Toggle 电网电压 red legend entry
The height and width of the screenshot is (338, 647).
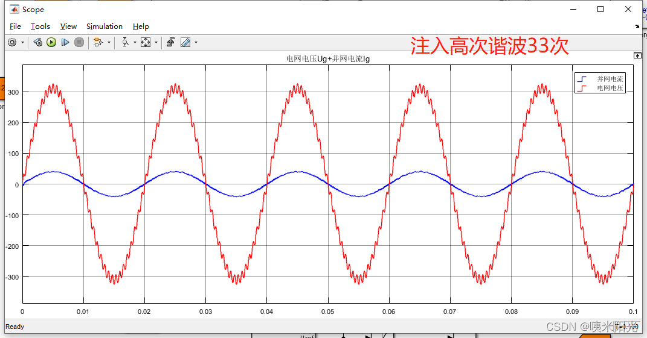(x=600, y=88)
